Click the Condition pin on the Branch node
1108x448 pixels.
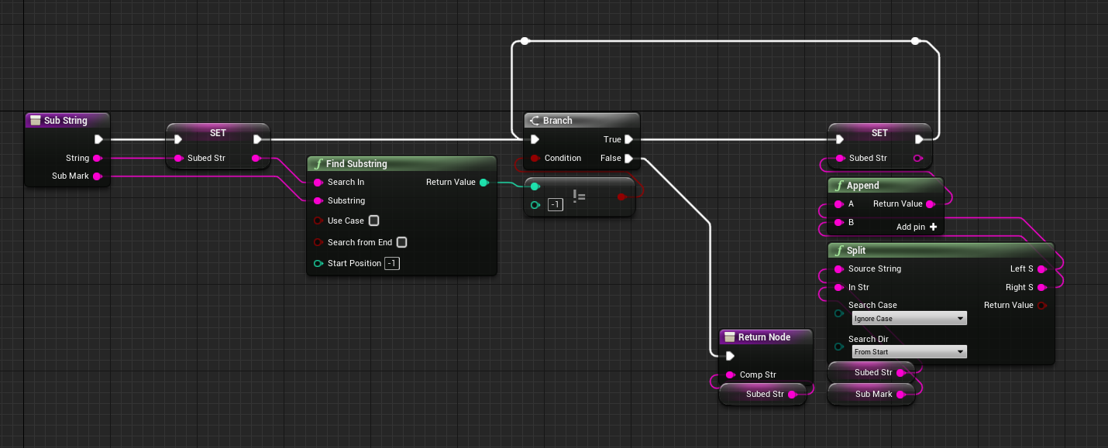[x=535, y=158]
